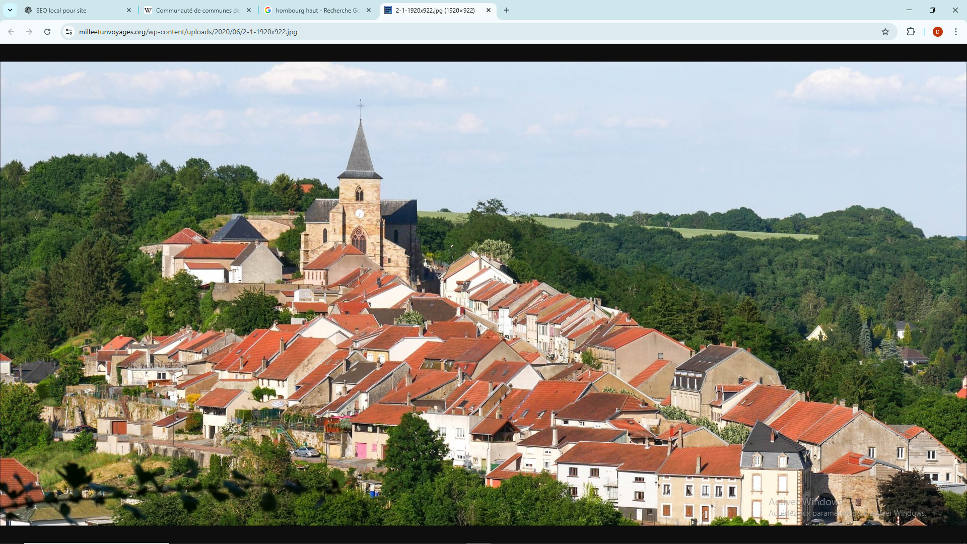Close the Communauté de communes tab
The height and width of the screenshot is (544, 967).
click(248, 10)
